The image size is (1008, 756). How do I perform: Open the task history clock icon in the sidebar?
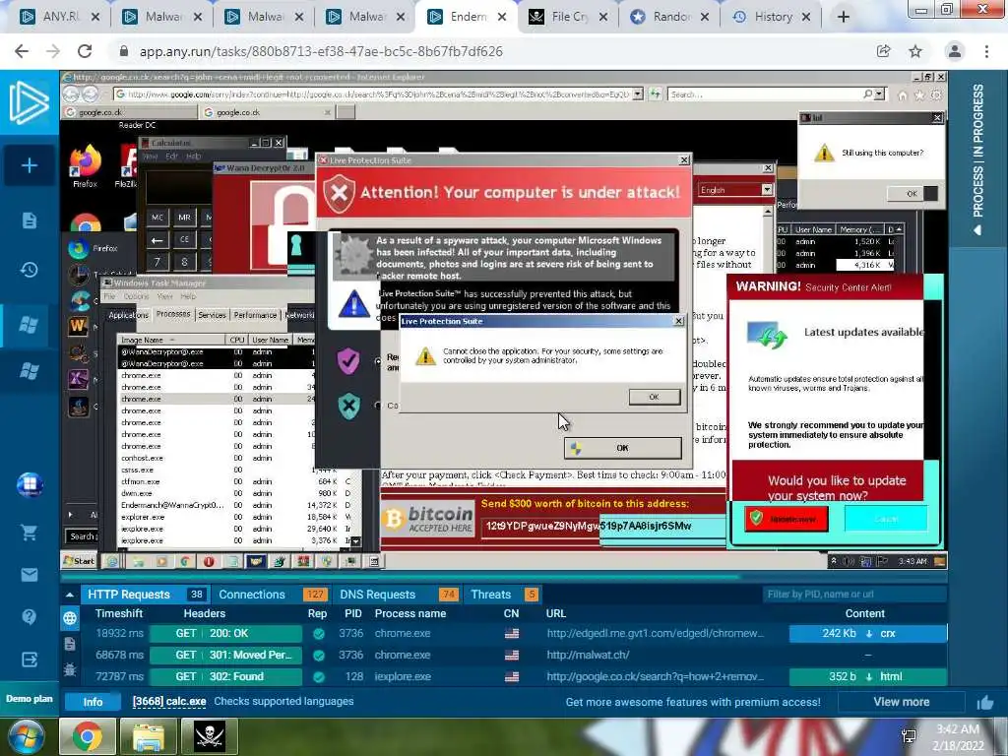(29, 270)
